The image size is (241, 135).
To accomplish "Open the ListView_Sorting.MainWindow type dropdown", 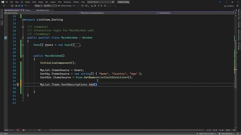I will point(119,13).
